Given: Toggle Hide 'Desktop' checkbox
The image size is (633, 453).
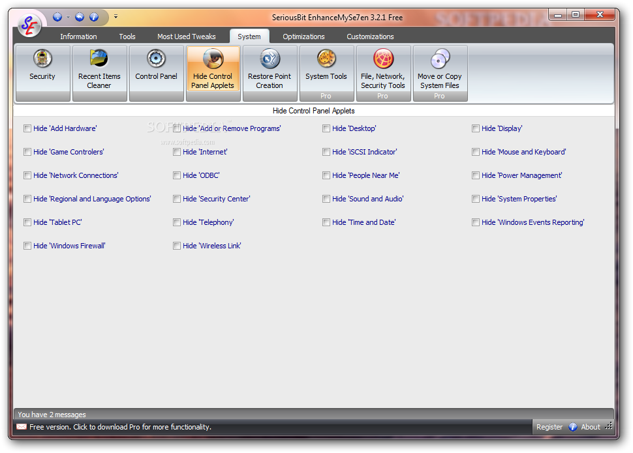Looking at the screenshot, I should point(326,128).
